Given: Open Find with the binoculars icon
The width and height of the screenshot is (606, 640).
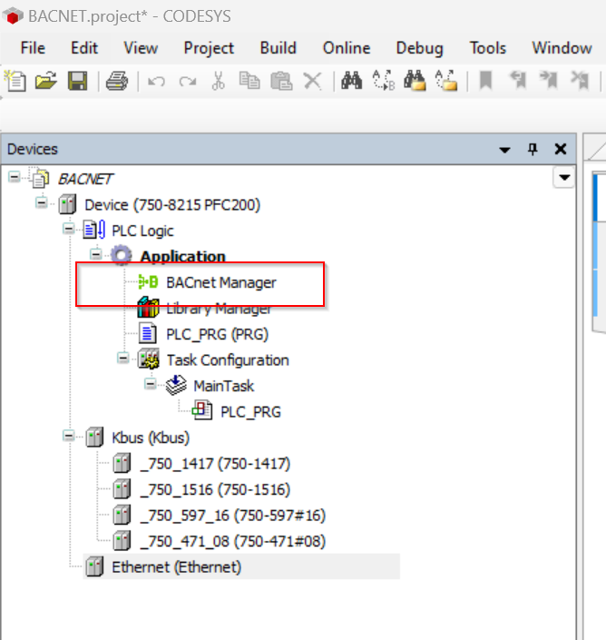Looking at the screenshot, I should pos(351,80).
